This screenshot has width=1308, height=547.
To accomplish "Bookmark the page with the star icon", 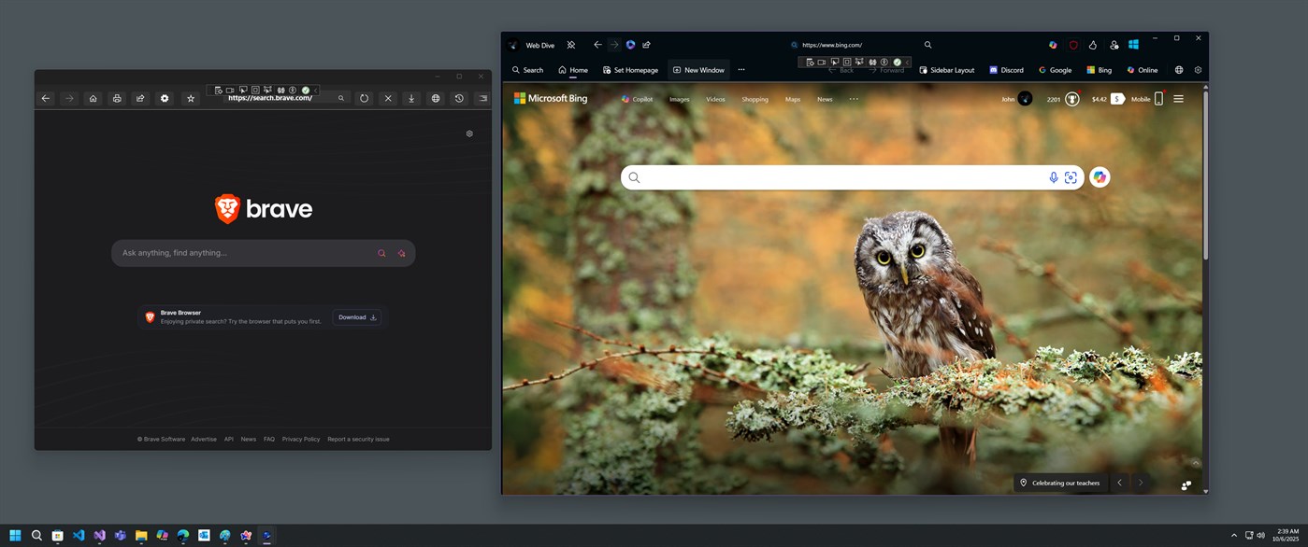I will (190, 97).
